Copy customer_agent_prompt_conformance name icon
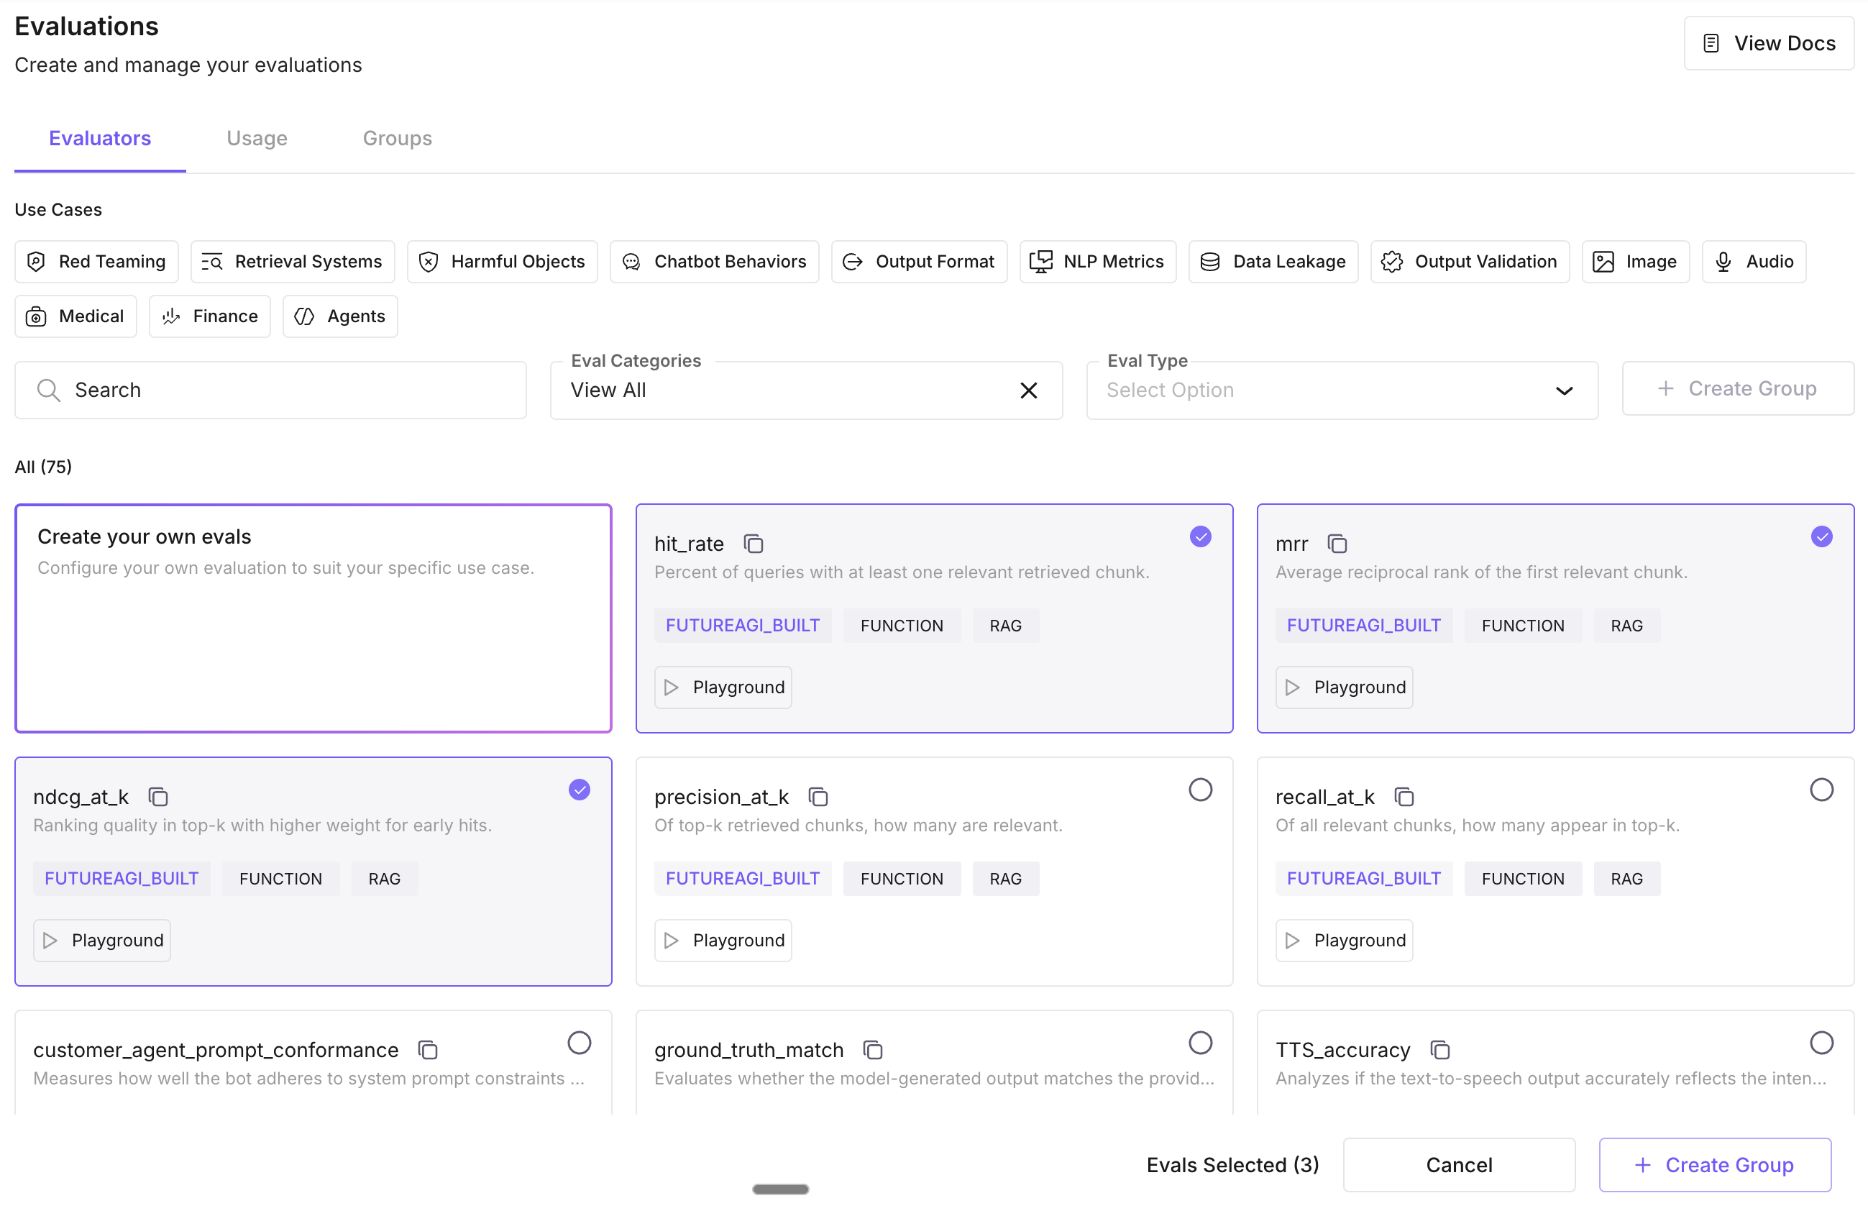1868x1211 pixels. coord(428,1049)
